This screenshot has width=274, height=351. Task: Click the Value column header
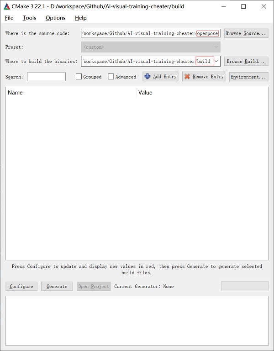point(202,93)
